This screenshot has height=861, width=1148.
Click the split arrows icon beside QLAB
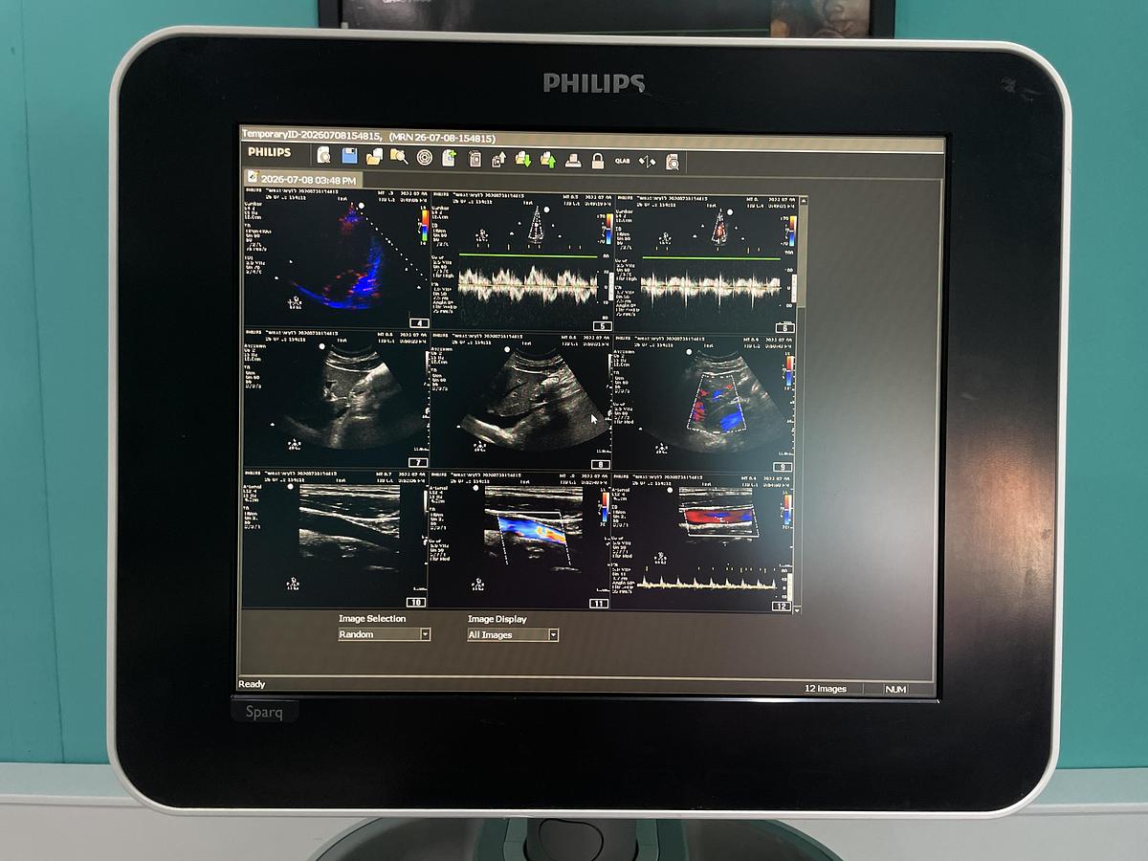click(x=648, y=161)
